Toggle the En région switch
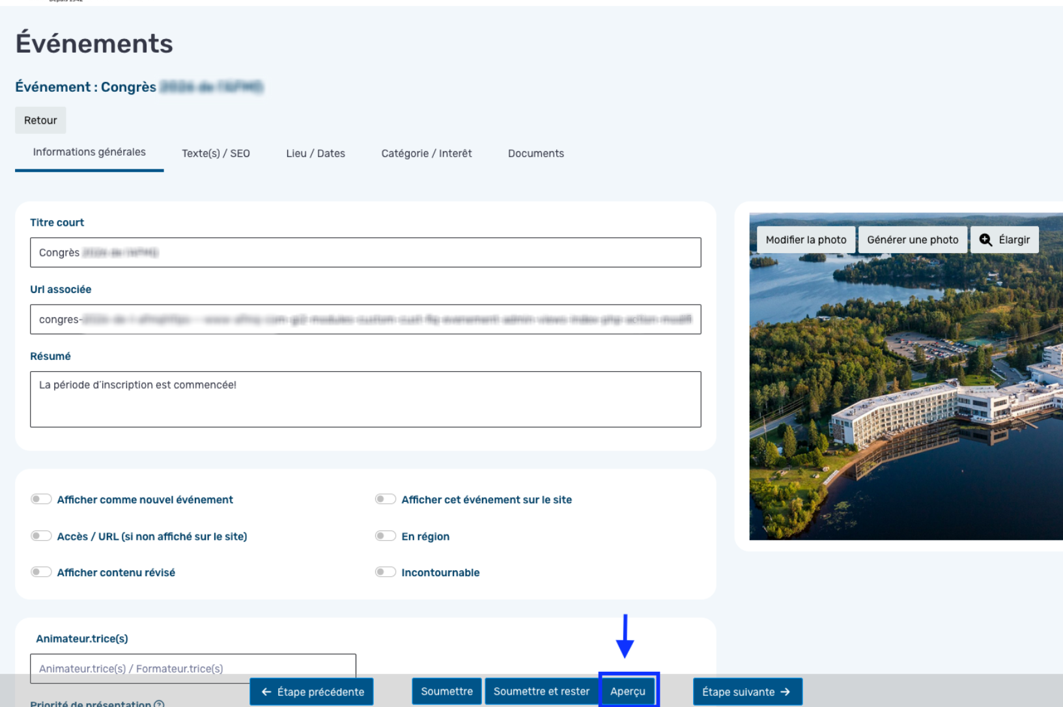Viewport: 1063px width, 707px height. pyautogui.click(x=386, y=536)
